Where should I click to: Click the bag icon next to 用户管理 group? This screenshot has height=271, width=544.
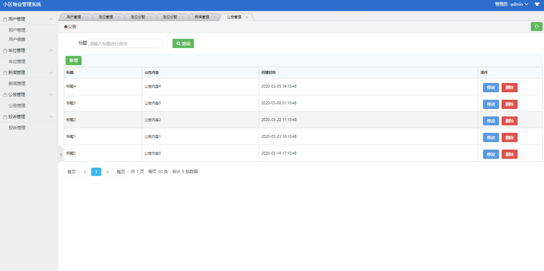5,19
